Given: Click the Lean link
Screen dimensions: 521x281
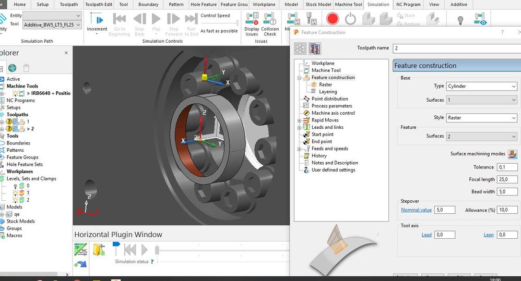Looking at the screenshot, I should [489, 235].
